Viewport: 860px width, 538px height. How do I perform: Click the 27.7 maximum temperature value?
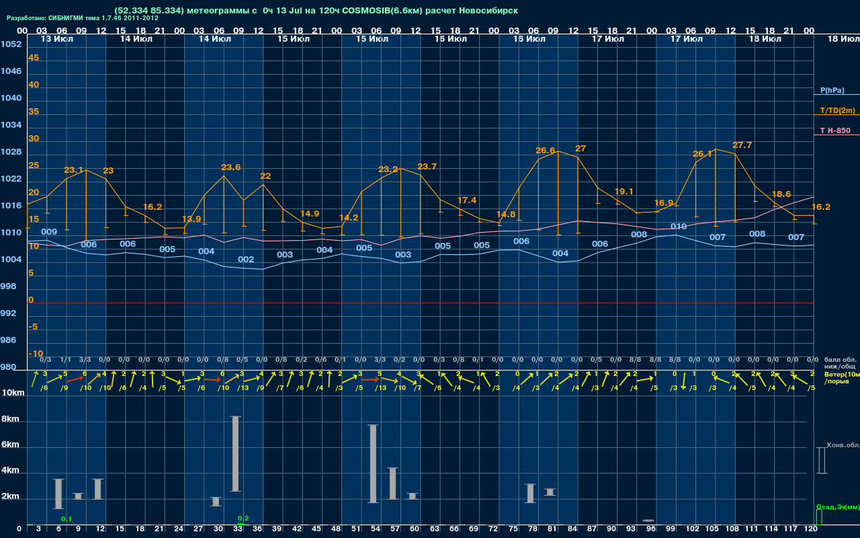coord(742,145)
